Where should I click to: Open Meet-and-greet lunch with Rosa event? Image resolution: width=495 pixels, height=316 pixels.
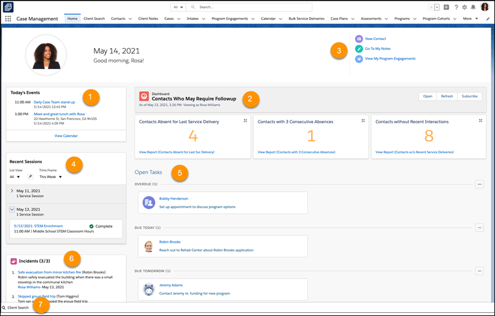[x=59, y=114]
